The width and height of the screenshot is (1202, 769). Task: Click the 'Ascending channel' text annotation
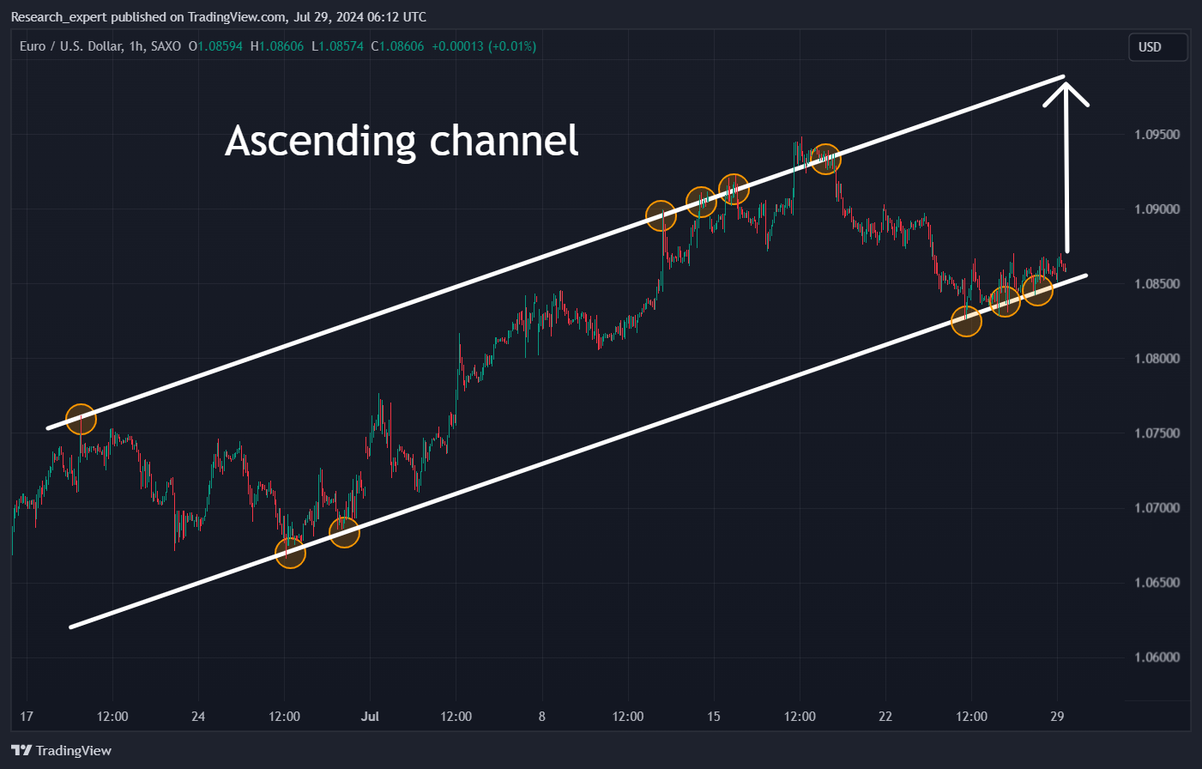click(x=402, y=141)
